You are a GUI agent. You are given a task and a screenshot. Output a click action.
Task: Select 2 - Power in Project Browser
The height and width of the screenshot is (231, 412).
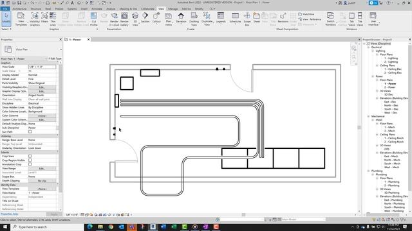pos(390,87)
